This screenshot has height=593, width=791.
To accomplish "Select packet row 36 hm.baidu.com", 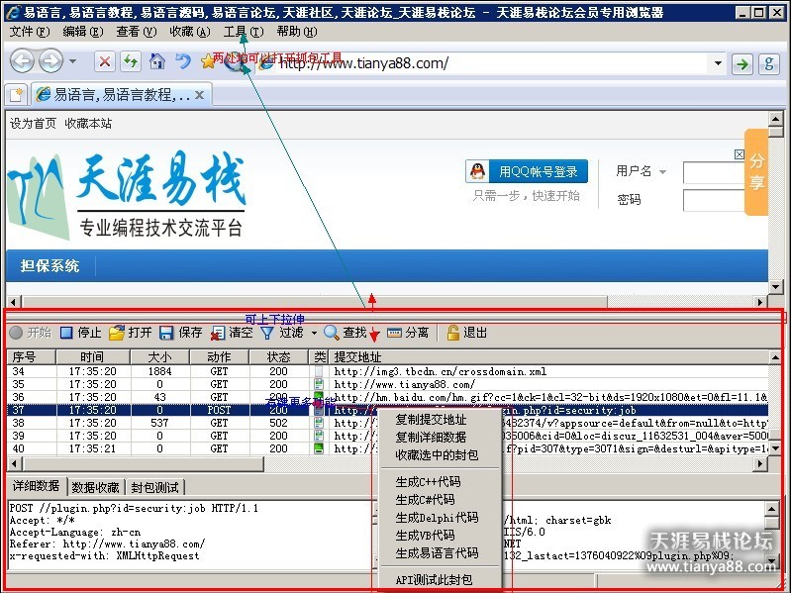I will [x=387, y=397].
